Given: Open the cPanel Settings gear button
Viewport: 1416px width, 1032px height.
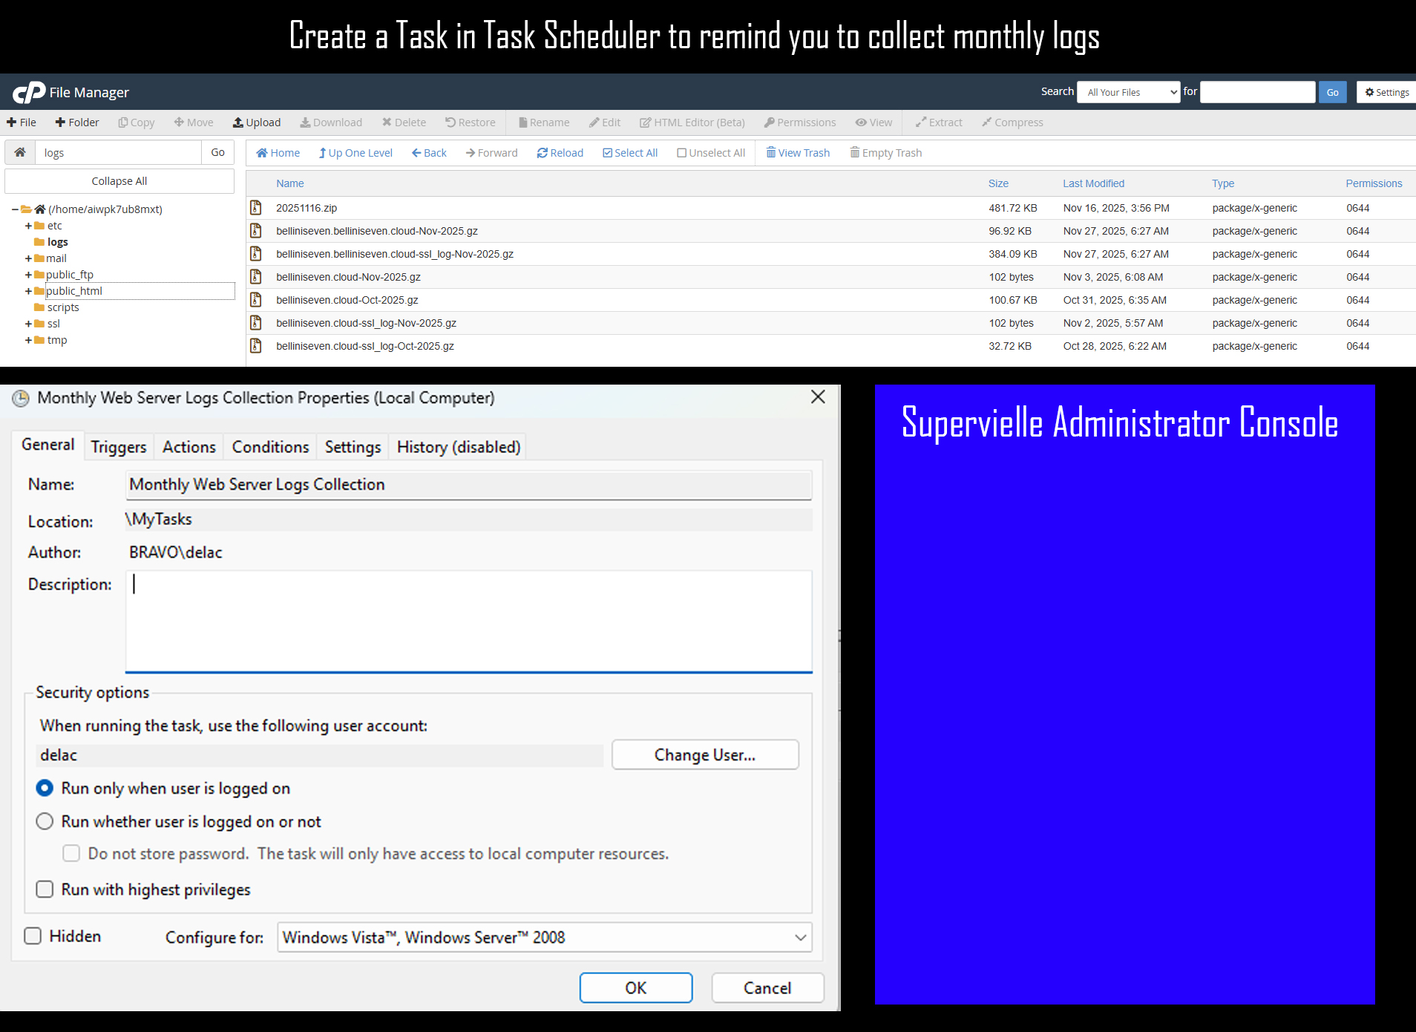Looking at the screenshot, I should [x=1386, y=92].
